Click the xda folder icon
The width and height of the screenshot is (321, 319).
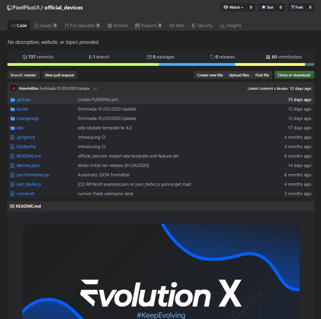click(13, 128)
